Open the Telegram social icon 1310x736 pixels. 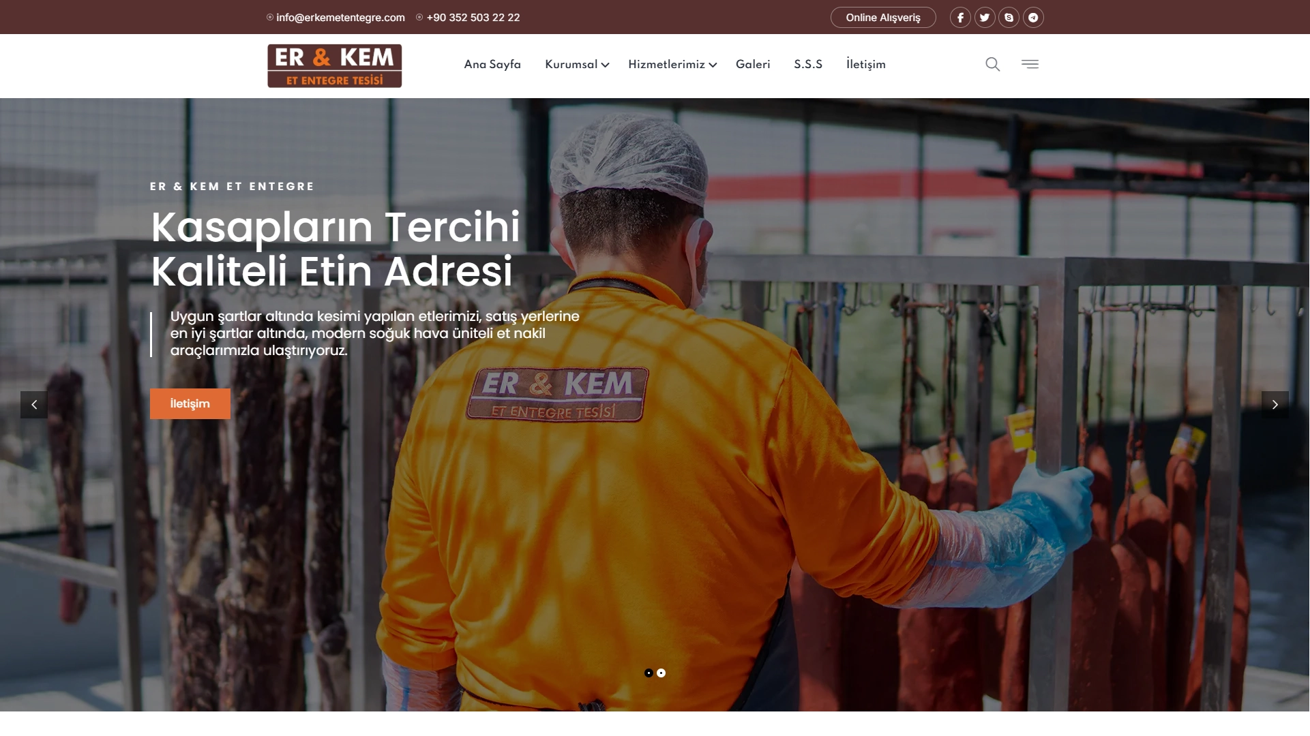click(1033, 18)
